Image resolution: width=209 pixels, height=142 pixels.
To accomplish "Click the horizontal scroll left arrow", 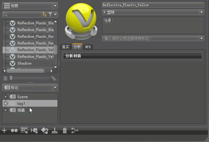I will coord(4,71).
